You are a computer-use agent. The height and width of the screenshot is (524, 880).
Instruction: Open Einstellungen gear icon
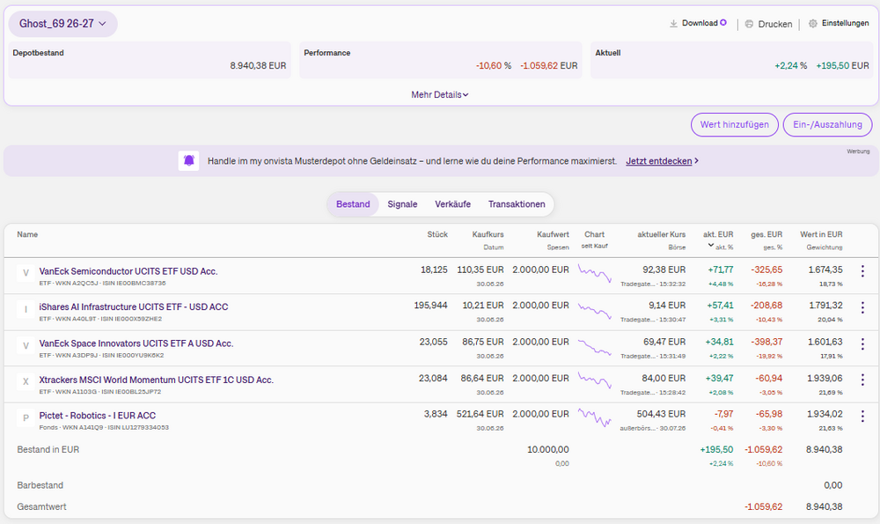point(812,24)
